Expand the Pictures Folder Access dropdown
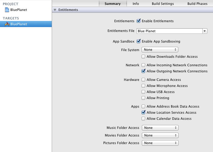The width and height of the screenshot is (213, 152). click(x=160, y=143)
